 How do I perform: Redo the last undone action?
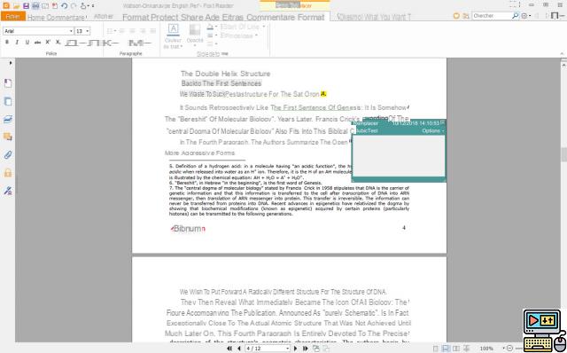click(x=74, y=6)
